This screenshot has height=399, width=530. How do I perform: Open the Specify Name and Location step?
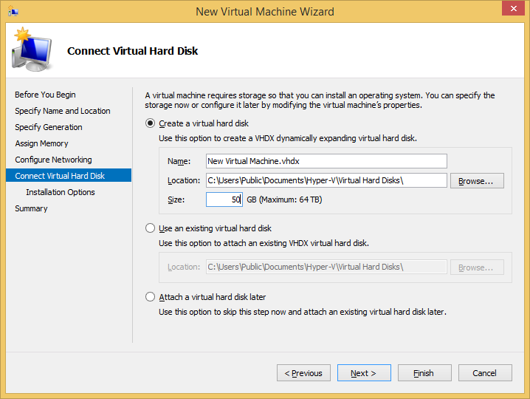[63, 111]
